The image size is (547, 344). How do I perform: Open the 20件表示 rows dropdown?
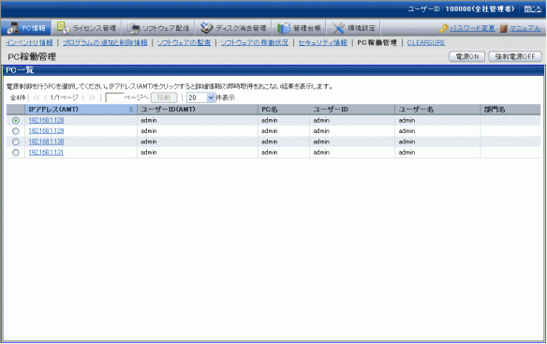coord(201,97)
